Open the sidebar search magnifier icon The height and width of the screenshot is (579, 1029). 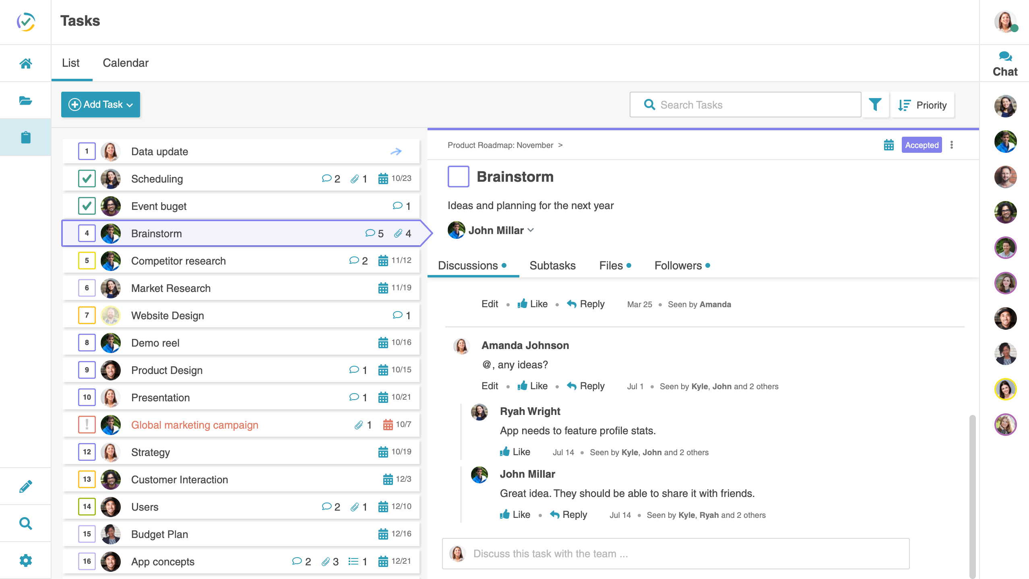coord(25,523)
